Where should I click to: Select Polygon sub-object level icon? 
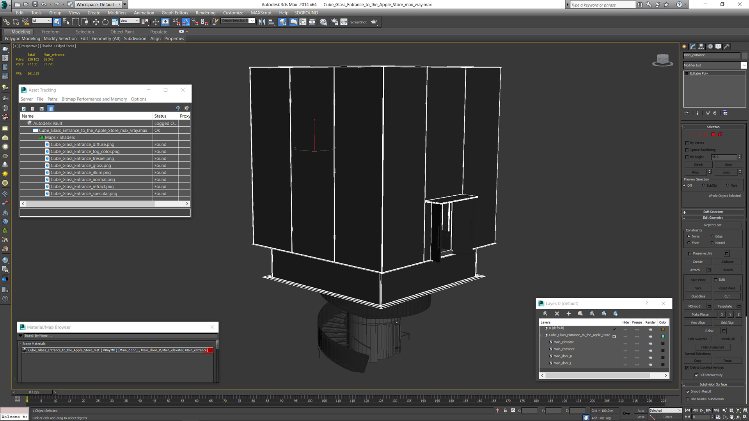pyautogui.click(x=713, y=134)
